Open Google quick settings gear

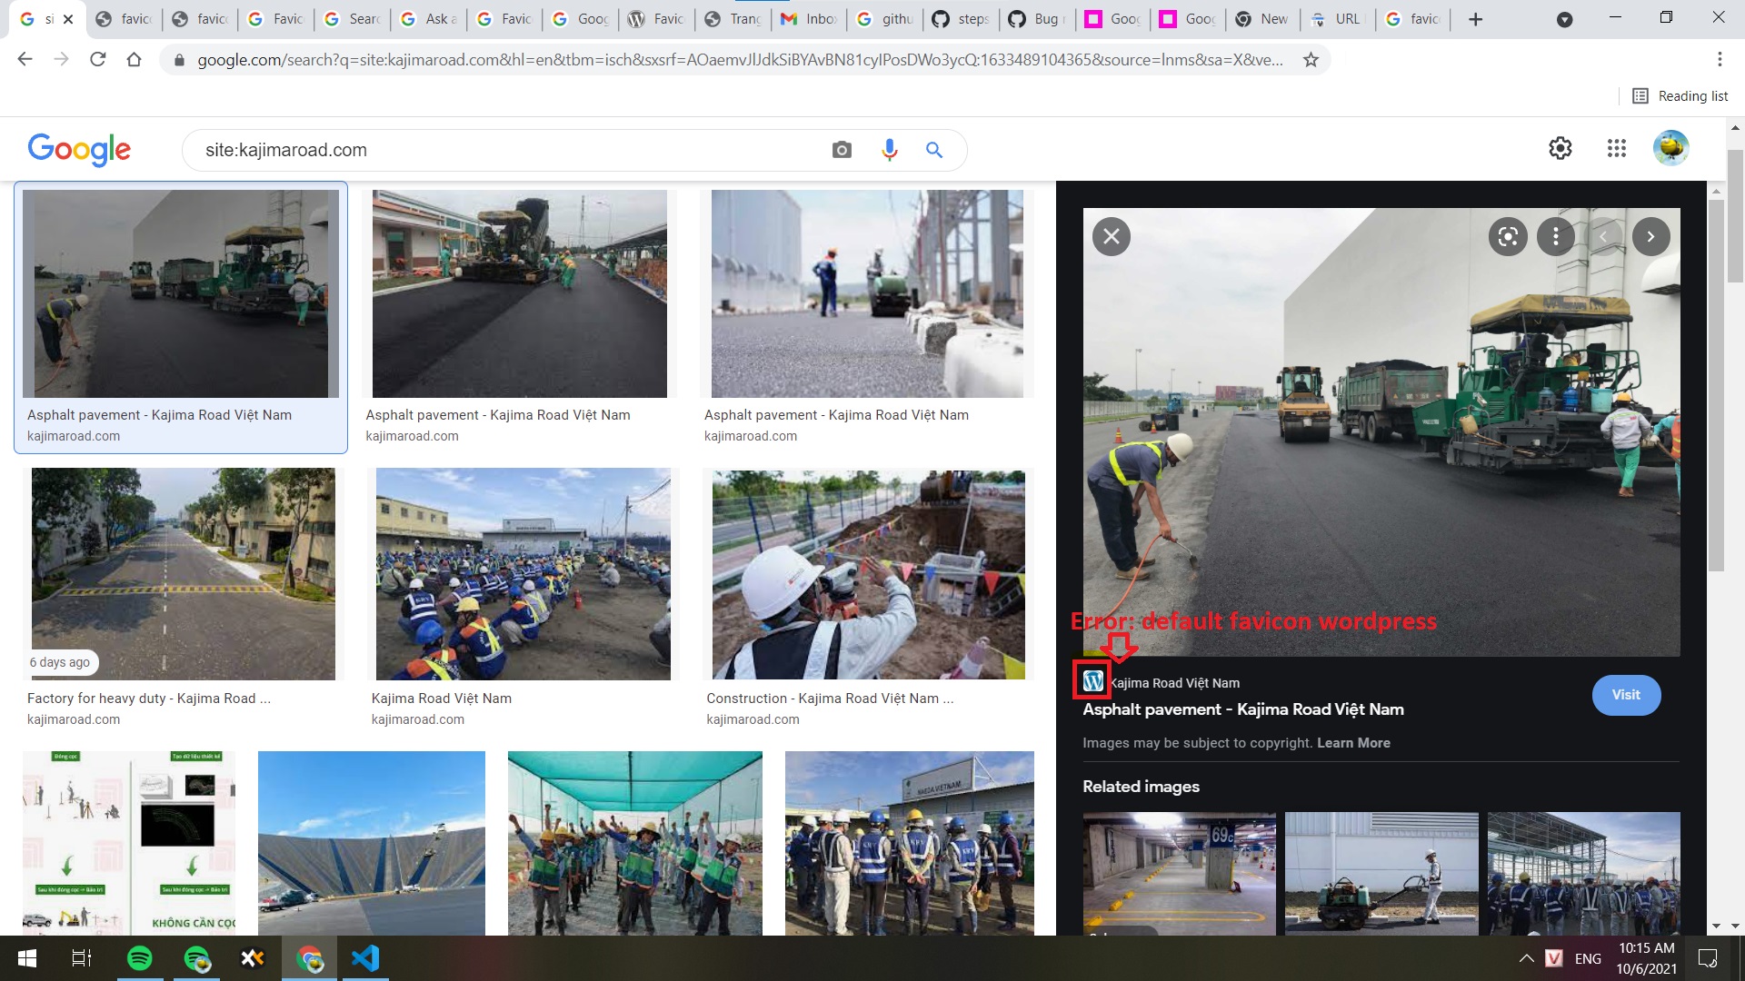point(1561,148)
